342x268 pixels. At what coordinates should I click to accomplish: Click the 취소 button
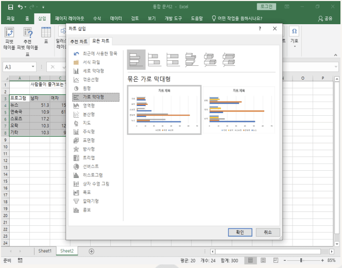click(267, 232)
